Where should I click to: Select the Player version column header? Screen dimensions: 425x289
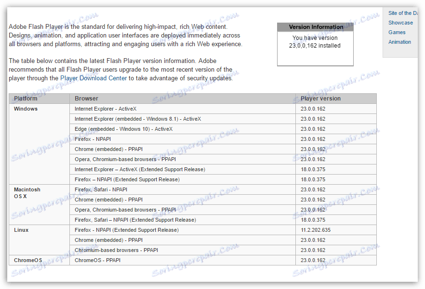319,98
